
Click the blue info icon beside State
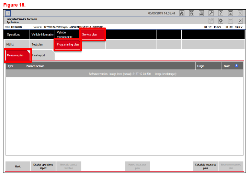point(236,66)
